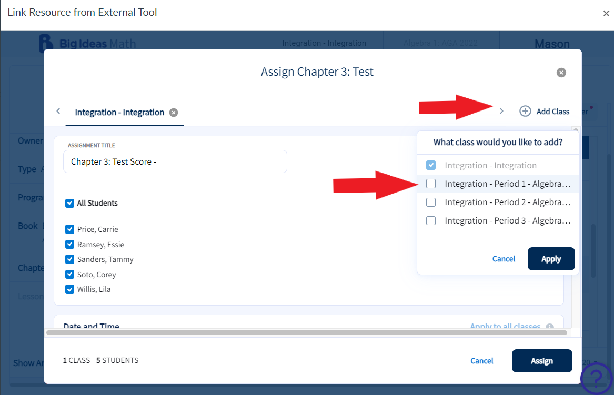Uncheck student Willis, Lila
614x395 pixels.
[69, 289]
